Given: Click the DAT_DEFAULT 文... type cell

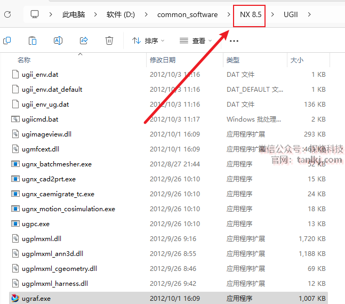Looking at the screenshot, I should click(x=255, y=90).
